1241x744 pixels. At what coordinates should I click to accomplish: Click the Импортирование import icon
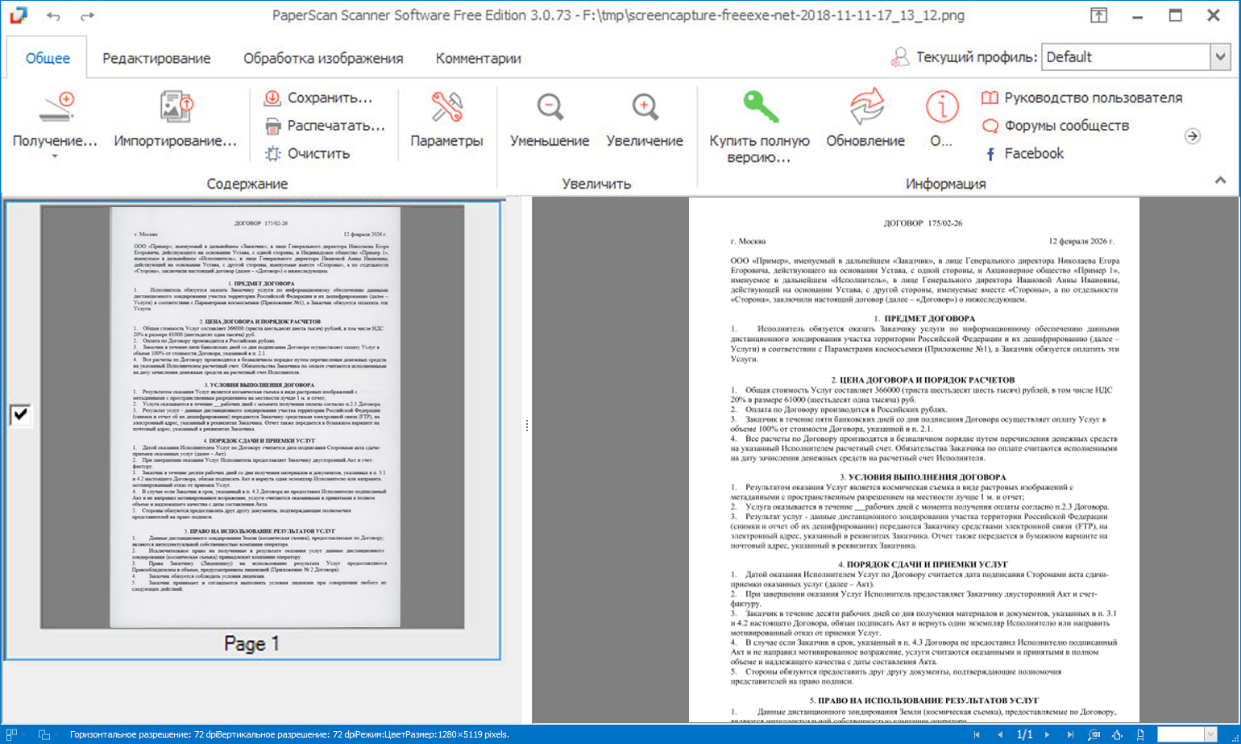tap(176, 107)
